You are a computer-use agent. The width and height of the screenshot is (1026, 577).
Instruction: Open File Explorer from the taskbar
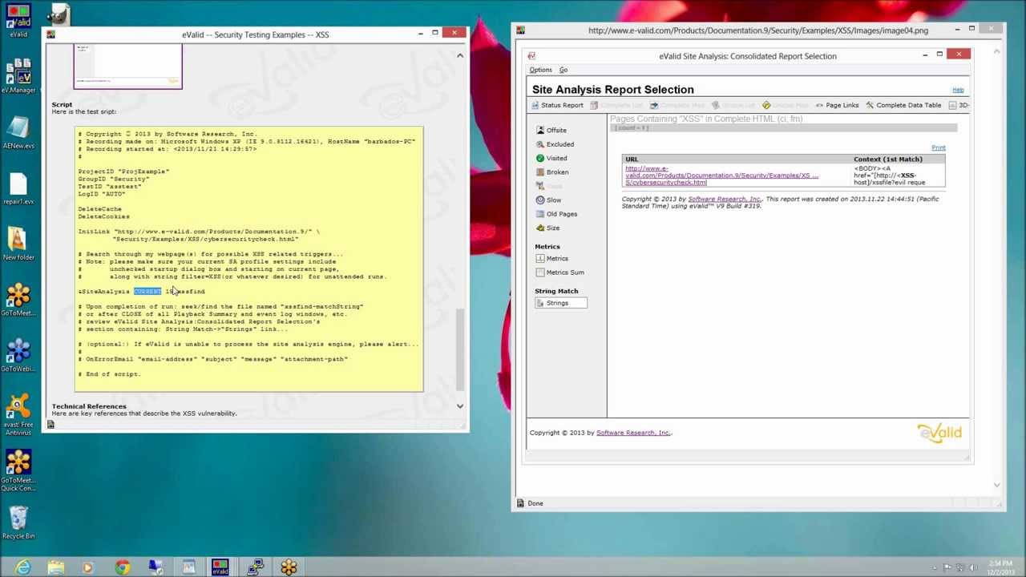tap(56, 567)
